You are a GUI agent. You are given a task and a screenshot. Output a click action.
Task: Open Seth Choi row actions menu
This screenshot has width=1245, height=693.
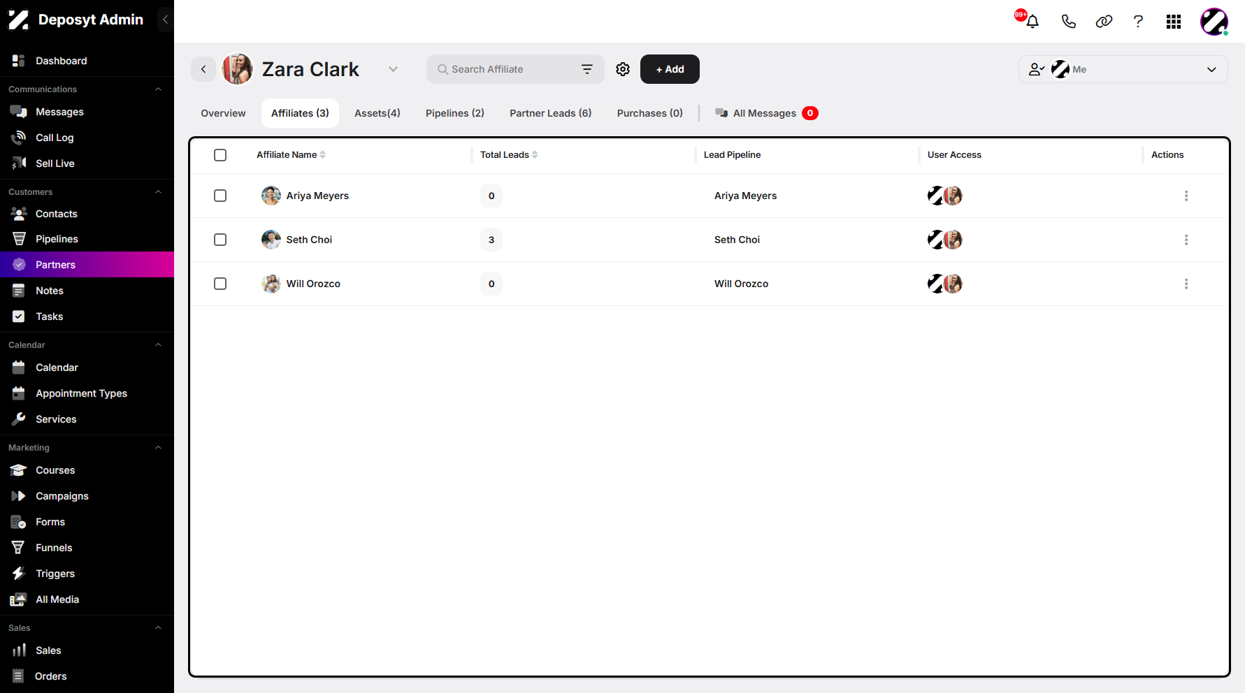pyautogui.click(x=1186, y=240)
